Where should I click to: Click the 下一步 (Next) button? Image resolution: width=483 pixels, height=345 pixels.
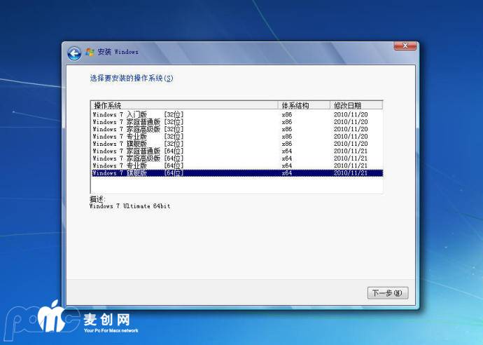click(387, 293)
